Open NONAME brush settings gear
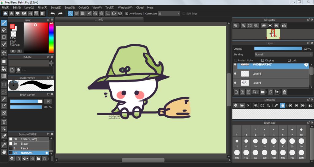314x167 pixels. (47, 153)
